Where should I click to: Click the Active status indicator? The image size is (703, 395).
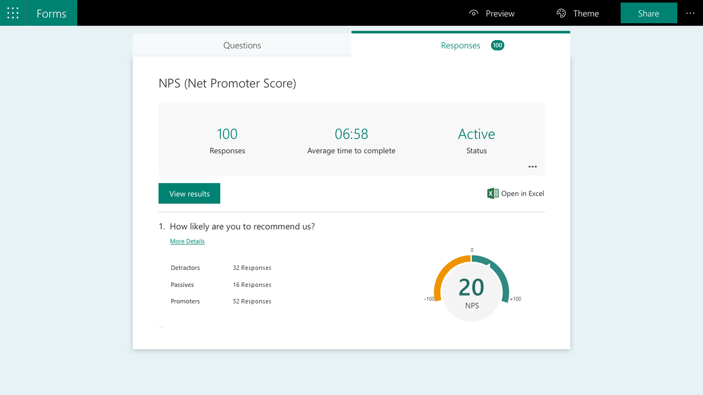[x=476, y=133]
